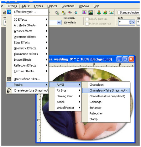Open the Left value dropdown arrow

133,22
